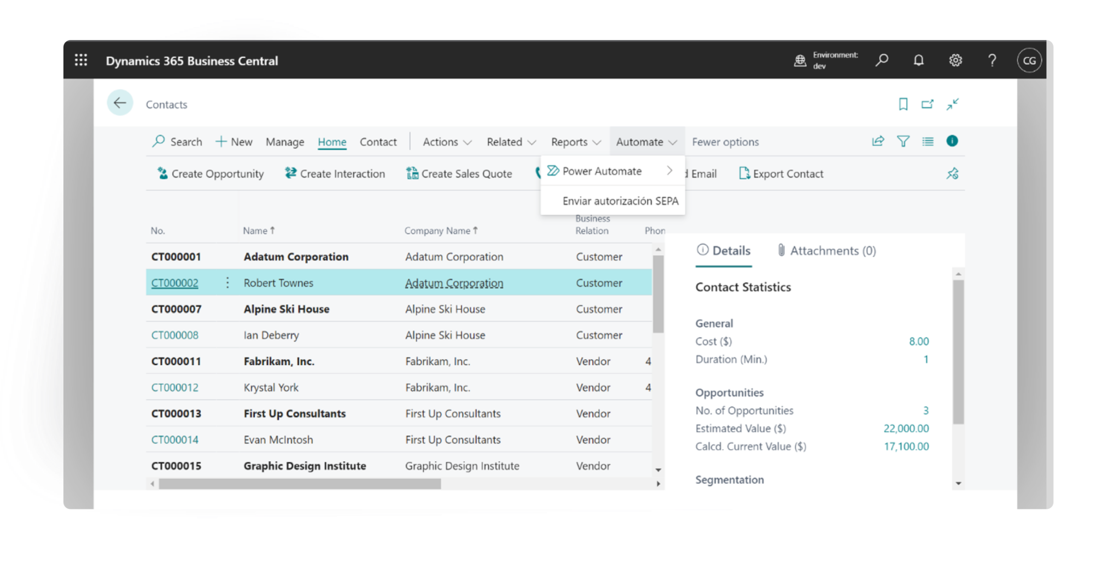Click the back arrow button
The width and height of the screenshot is (1120, 564).
(120, 103)
